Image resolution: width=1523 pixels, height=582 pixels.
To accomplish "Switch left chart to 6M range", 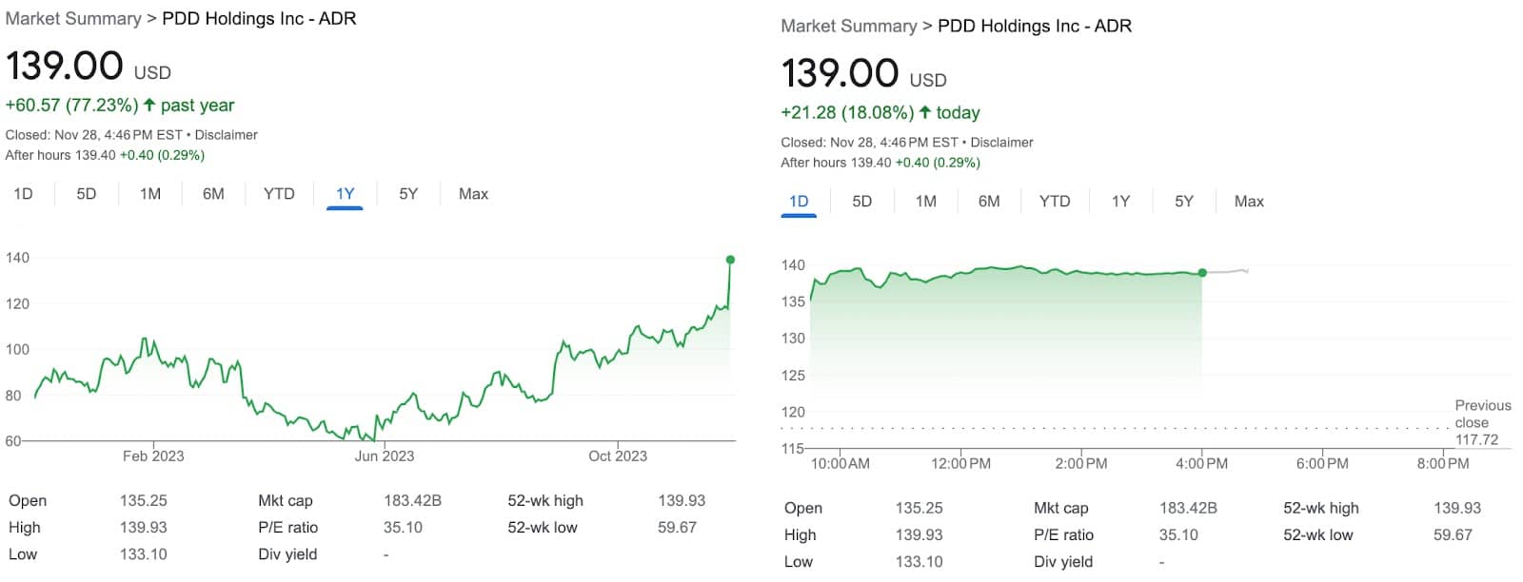I will point(213,194).
